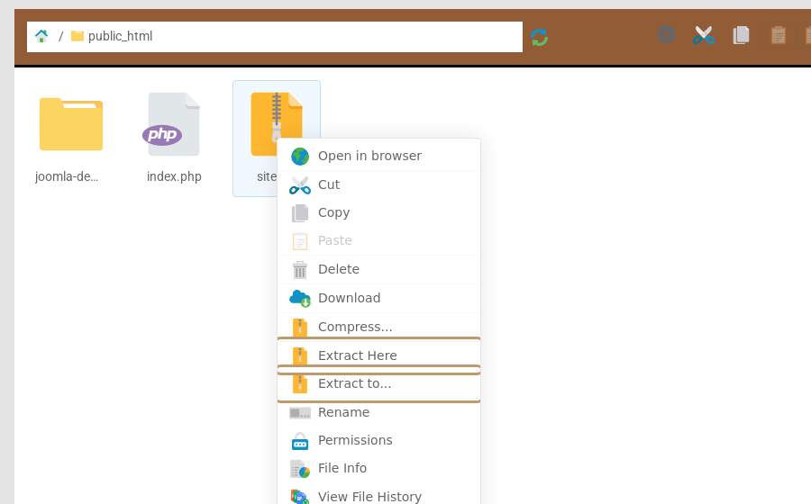Click the scissors Cut icon in toolbar

coord(704,35)
